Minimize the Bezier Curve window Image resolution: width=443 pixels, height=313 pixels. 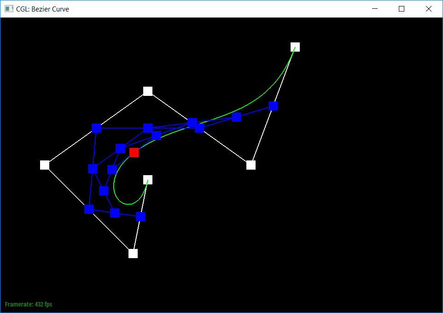click(375, 9)
